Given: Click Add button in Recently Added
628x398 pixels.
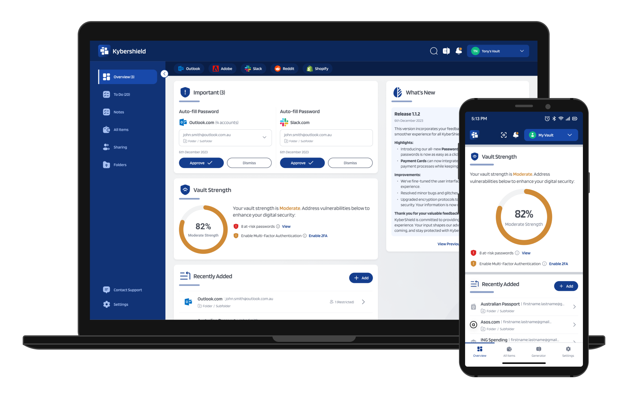Looking at the screenshot, I should 361,277.
